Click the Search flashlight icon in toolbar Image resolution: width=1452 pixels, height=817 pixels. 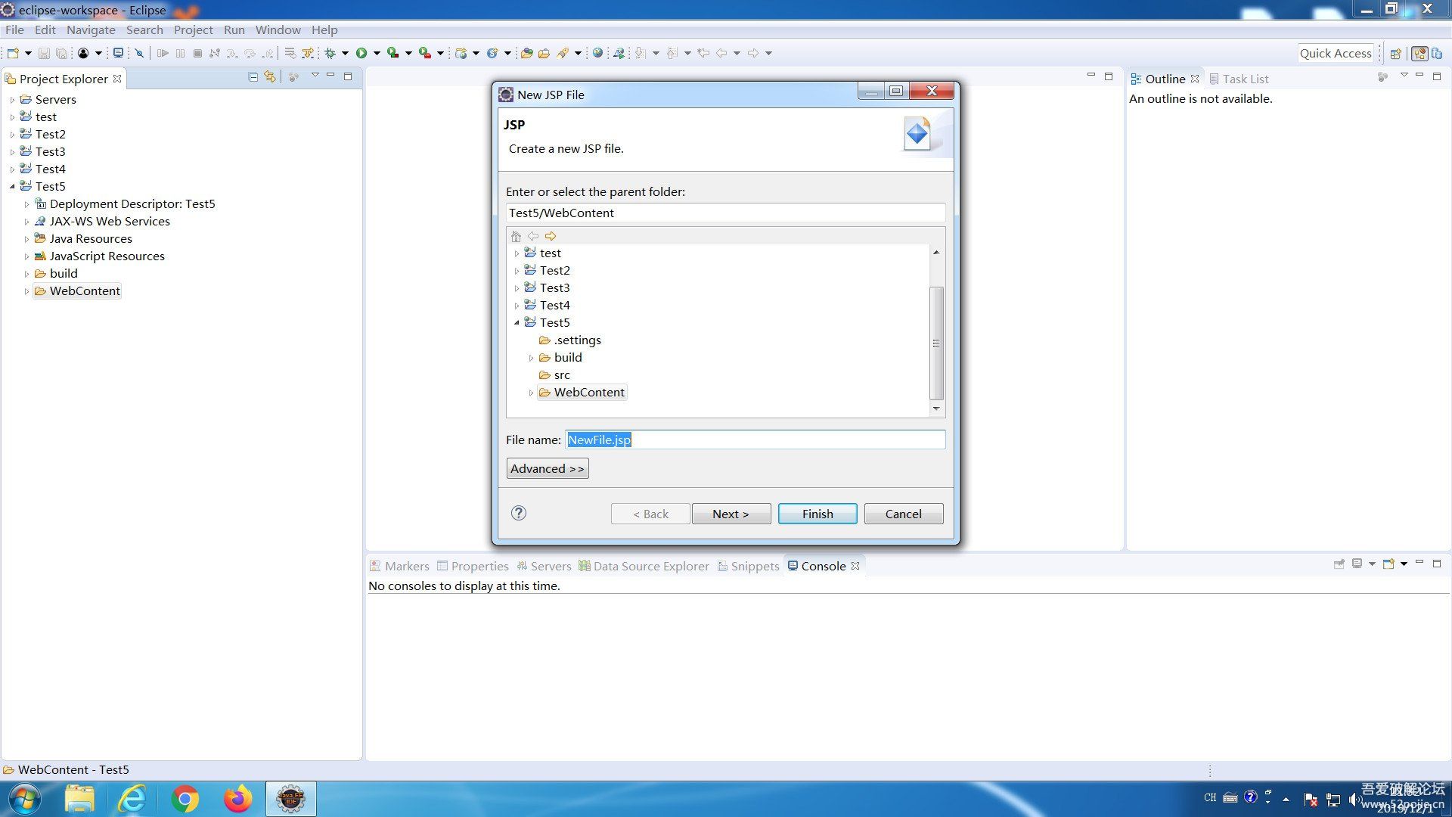pos(563,53)
